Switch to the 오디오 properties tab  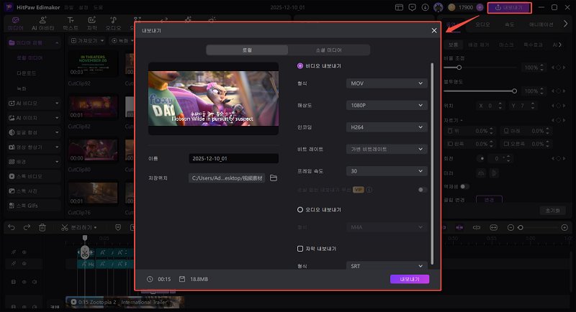(x=482, y=24)
